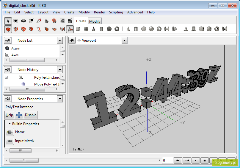Create a NURBS Cone
Viewport: 240px width, 168px height.
tap(186, 29)
